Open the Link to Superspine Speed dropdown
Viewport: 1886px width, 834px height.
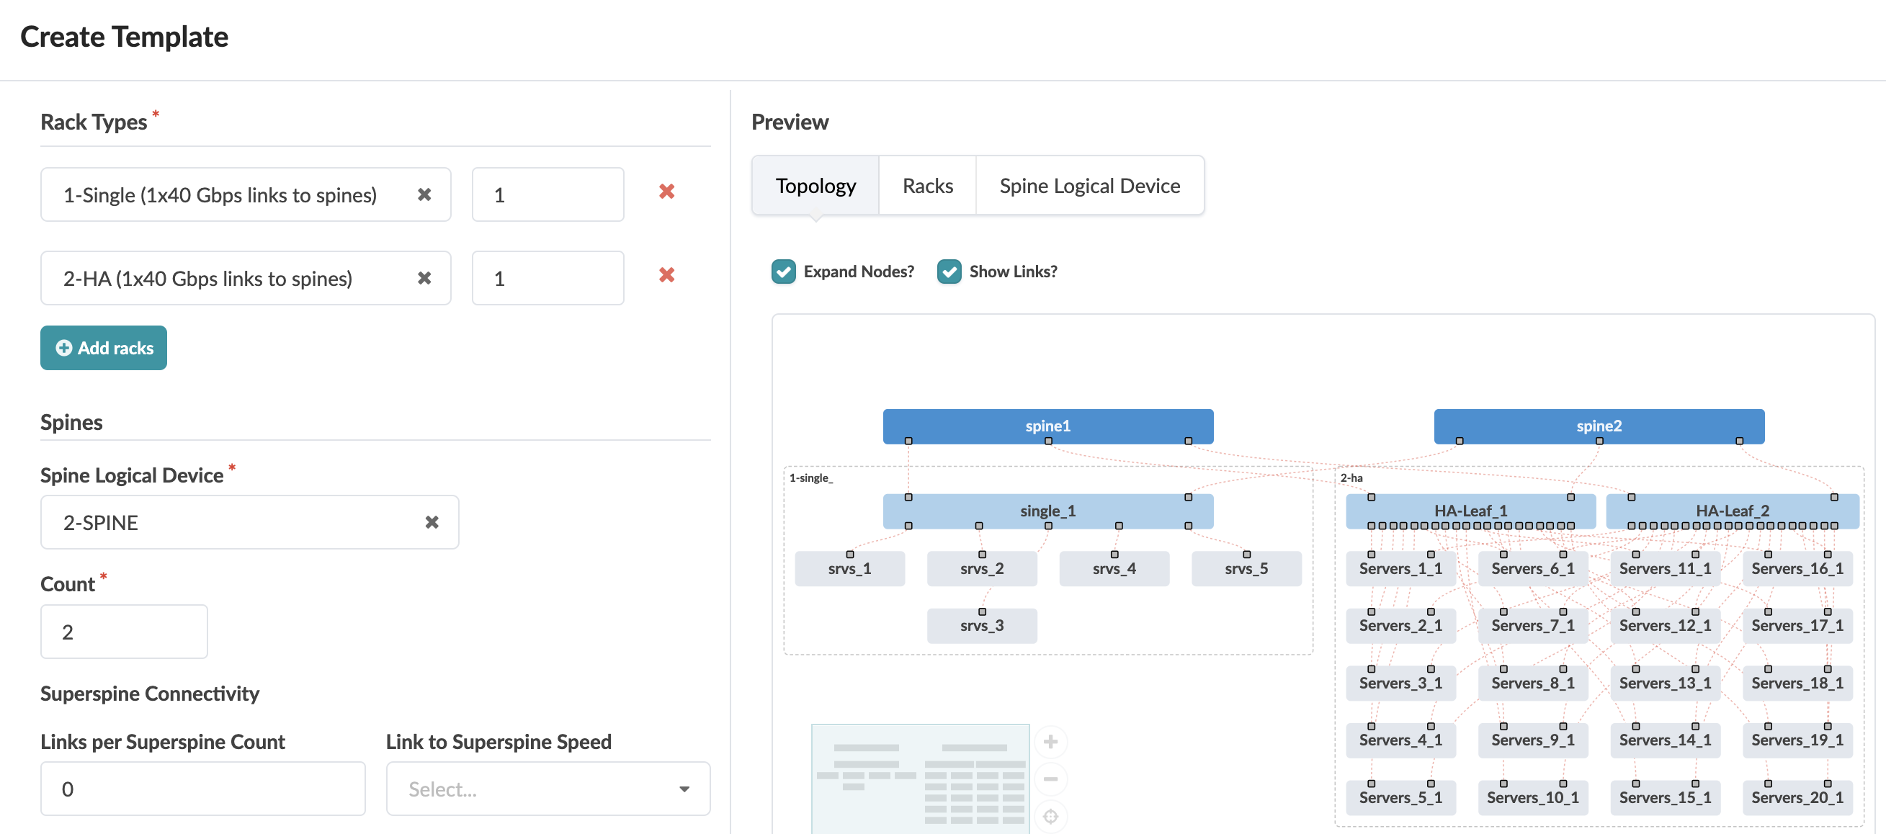point(548,789)
